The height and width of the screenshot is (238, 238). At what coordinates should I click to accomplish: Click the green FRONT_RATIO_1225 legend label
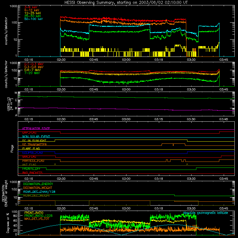tap(38, 216)
